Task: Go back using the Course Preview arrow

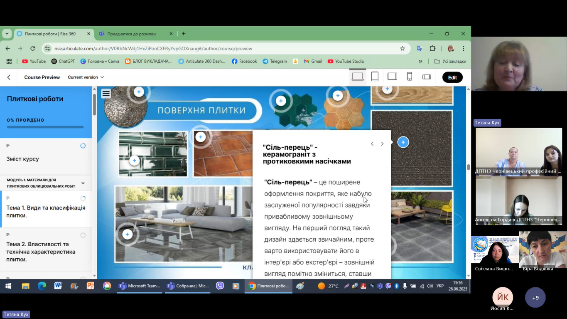Action: 9,77
